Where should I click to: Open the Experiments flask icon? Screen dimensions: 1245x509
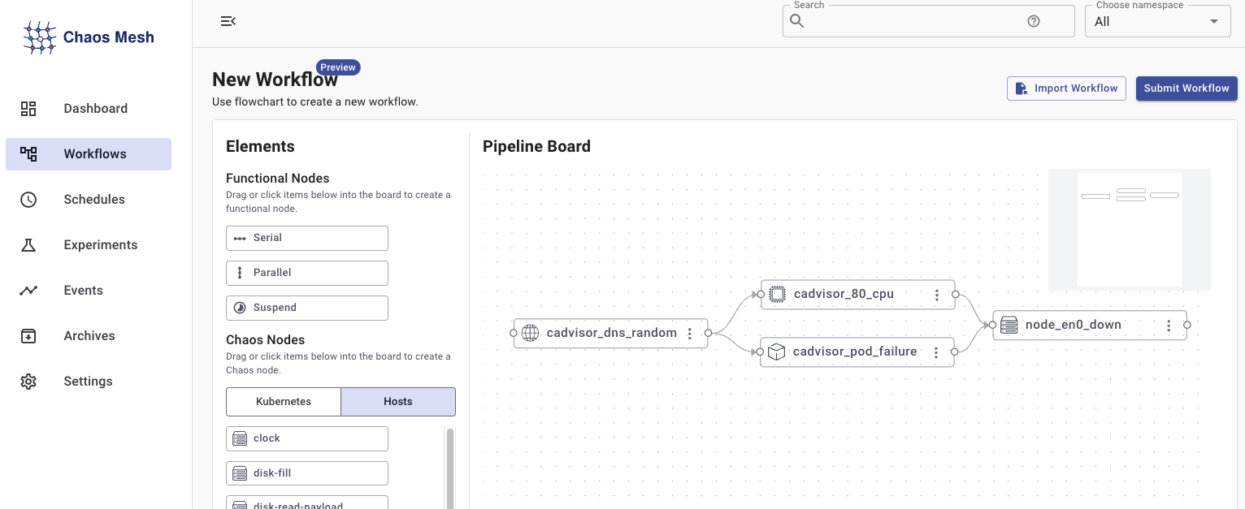pyautogui.click(x=28, y=245)
